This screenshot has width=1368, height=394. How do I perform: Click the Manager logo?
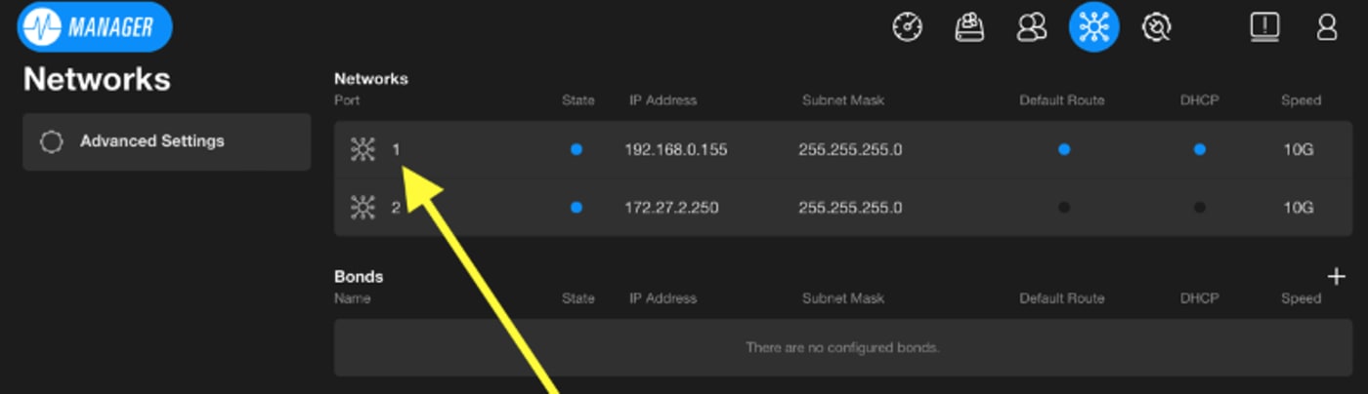pyautogui.click(x=95, y=27)
